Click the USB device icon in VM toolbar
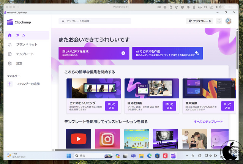Image resolution: width=243 pixels, height=164 pixels. [170, 7]
